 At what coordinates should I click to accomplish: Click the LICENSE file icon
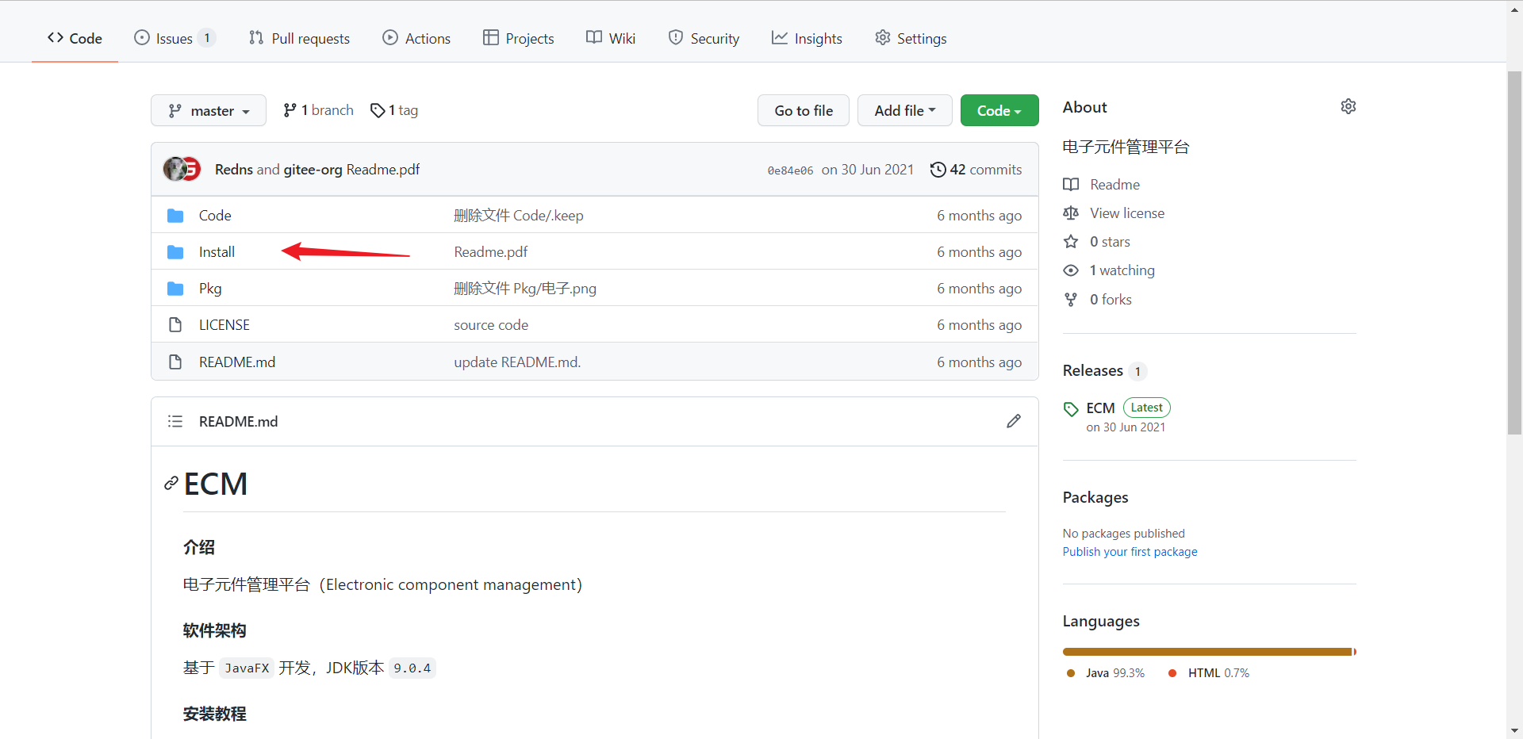pyautogui.click(x=175, y=325)
